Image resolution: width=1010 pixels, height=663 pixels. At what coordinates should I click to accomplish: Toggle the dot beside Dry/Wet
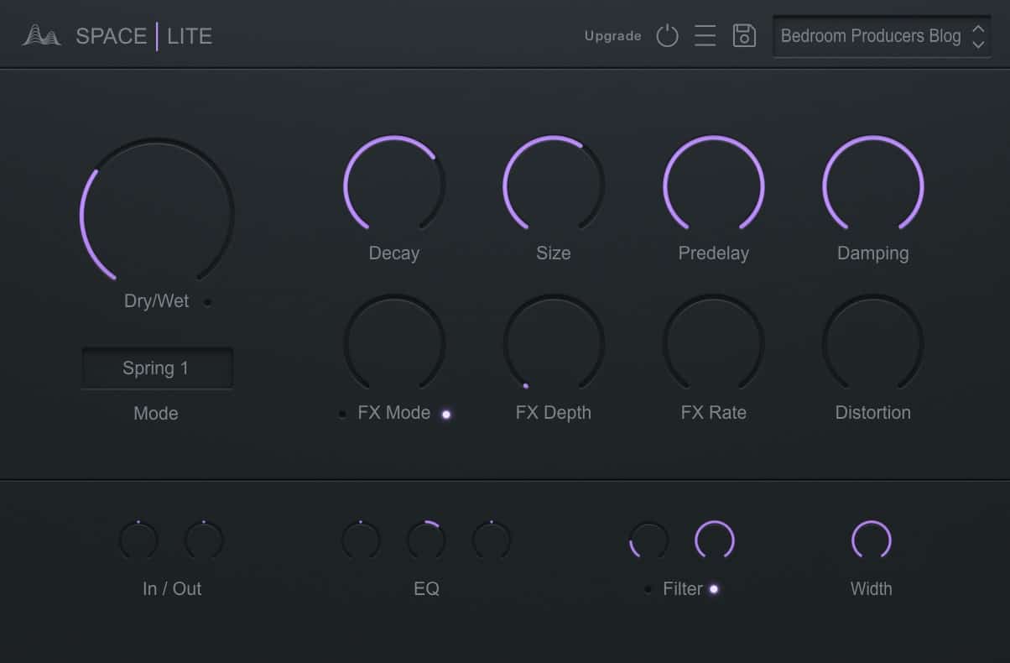[x=207, y=302]
